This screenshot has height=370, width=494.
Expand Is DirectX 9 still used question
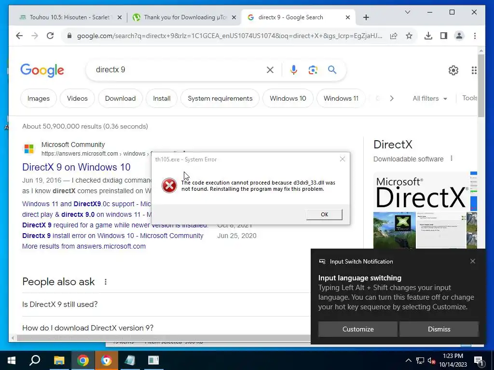click(x=166, y=304)
